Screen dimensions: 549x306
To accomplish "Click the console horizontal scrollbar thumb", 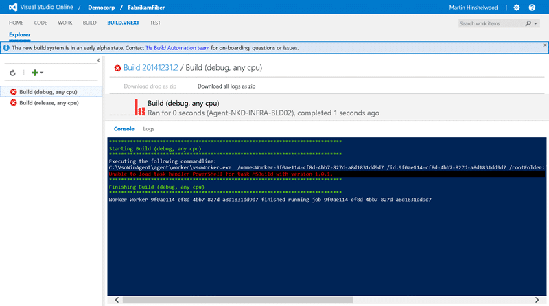I will point(237,300).
